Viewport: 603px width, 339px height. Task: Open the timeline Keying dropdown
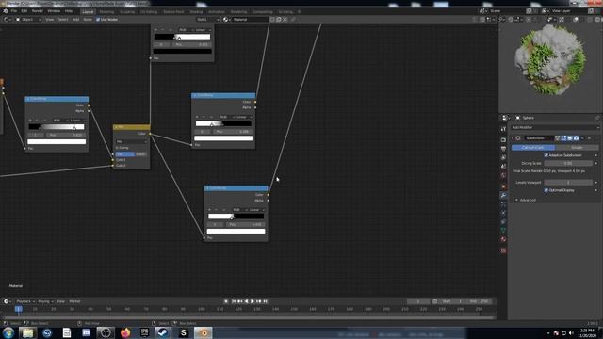pos(45,301)
